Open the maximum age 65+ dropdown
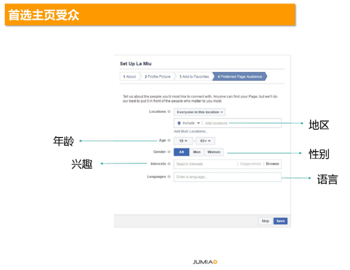The image size is (350, 270). click(205, 141)
